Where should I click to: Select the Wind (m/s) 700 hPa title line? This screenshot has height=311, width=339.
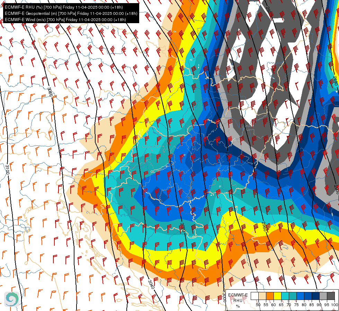pos(65,20)
